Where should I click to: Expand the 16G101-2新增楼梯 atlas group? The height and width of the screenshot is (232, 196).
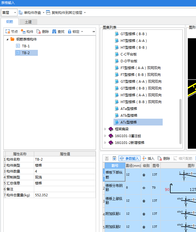105,143
